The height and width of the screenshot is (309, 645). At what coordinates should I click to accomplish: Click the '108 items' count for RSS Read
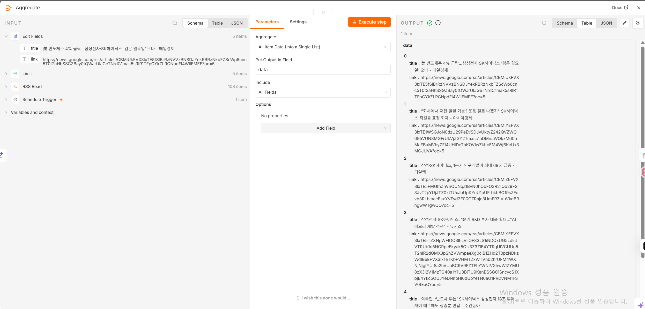pyautogui.click(x=237, y=86)
